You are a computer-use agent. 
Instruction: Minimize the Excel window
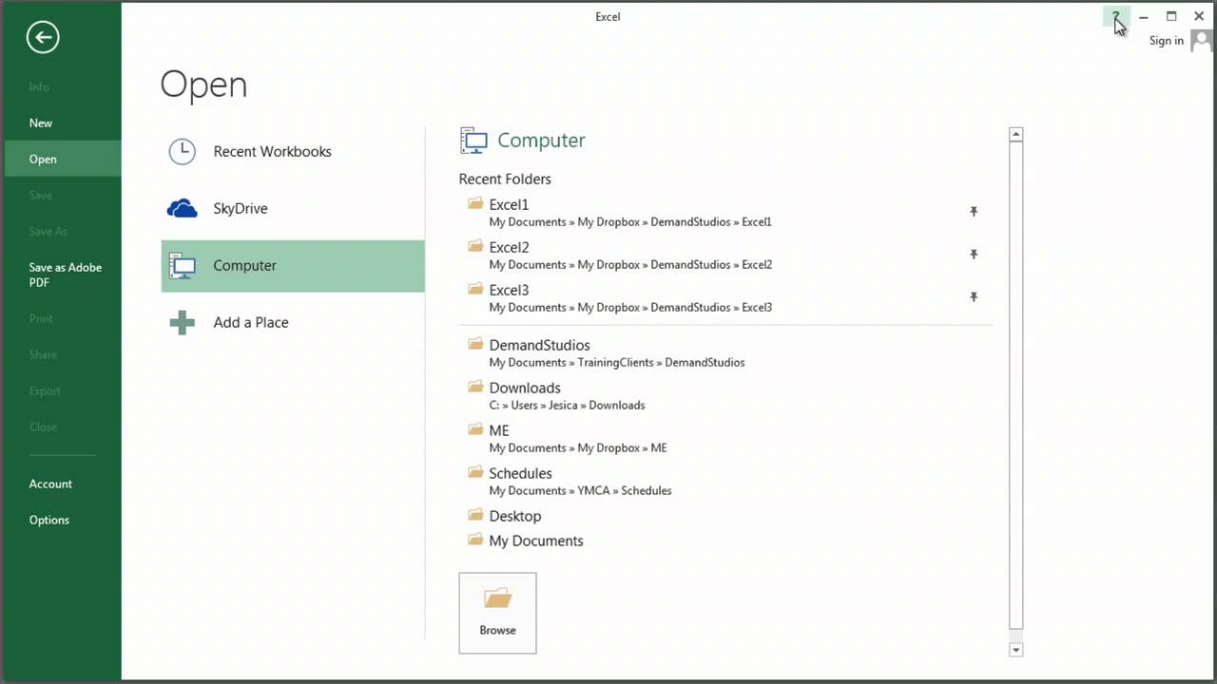(x=1144, y=16)
